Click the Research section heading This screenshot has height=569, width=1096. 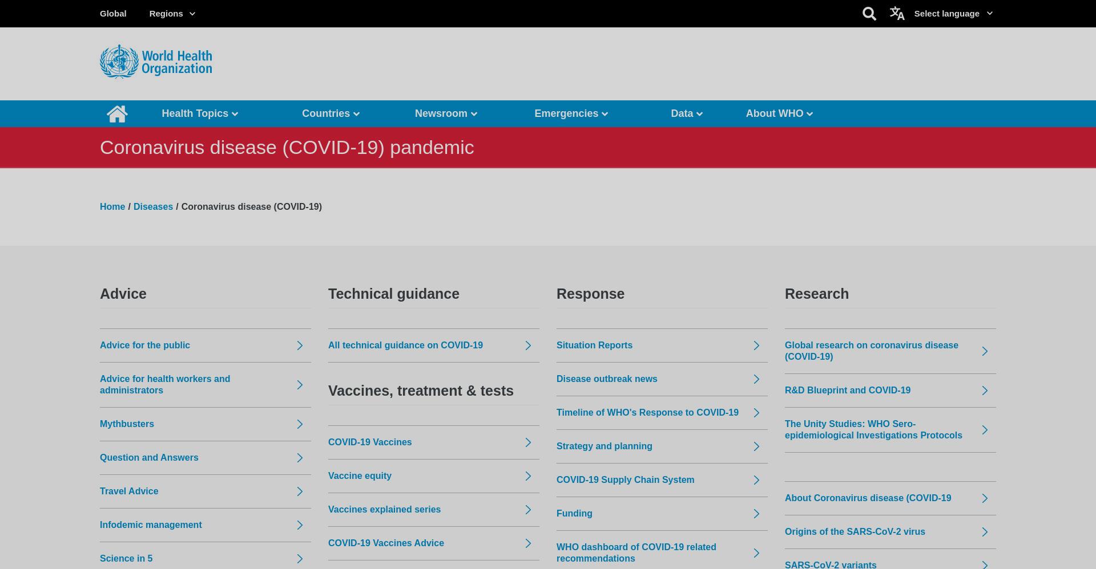pyautogui.click(x=817, y=294)
